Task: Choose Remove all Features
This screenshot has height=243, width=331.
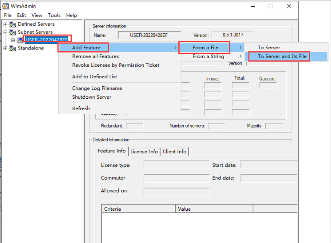Action: [95, 56]
